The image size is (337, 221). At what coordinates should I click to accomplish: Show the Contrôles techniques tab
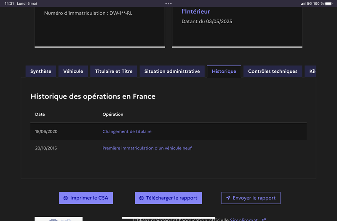273,72
